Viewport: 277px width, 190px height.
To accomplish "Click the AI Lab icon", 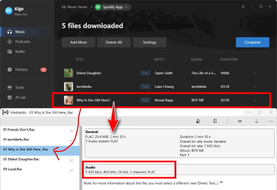I will 10,97.
